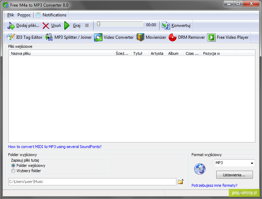Browse output folder with the folder icon
This screenshot has width=262, height=199.
point(181,182)
